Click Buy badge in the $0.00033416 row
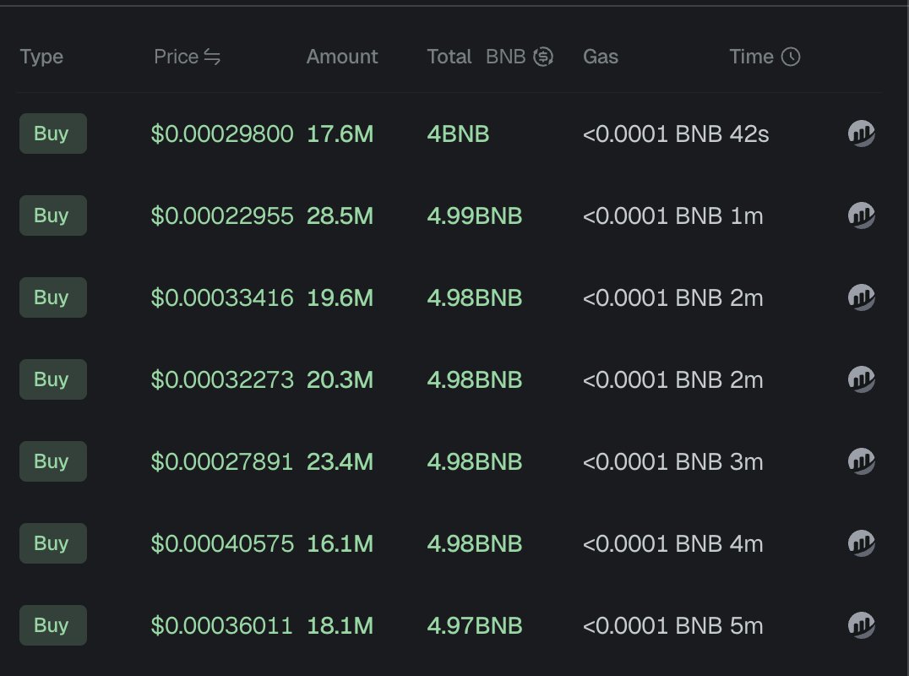Screen dimensions: 909x676 pyautogui.click(x=52, y=297)
